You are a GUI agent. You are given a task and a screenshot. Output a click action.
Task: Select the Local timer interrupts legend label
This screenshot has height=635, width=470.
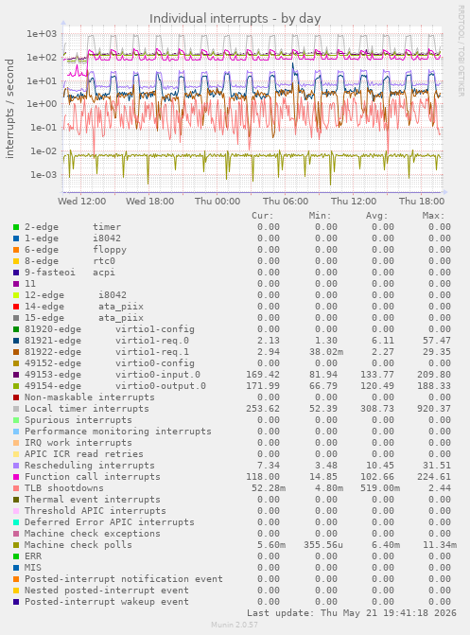click(x=87, y=409)
